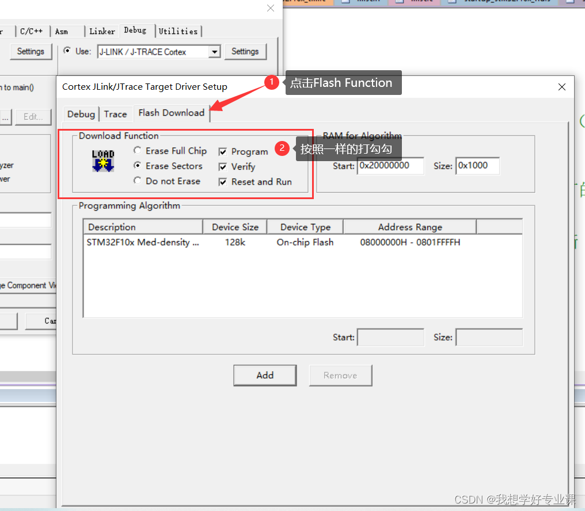Click Settings button next to J-LINK dropdown
Image resolution: width=585 pixels, height=511 pixels.
[245, 51]
